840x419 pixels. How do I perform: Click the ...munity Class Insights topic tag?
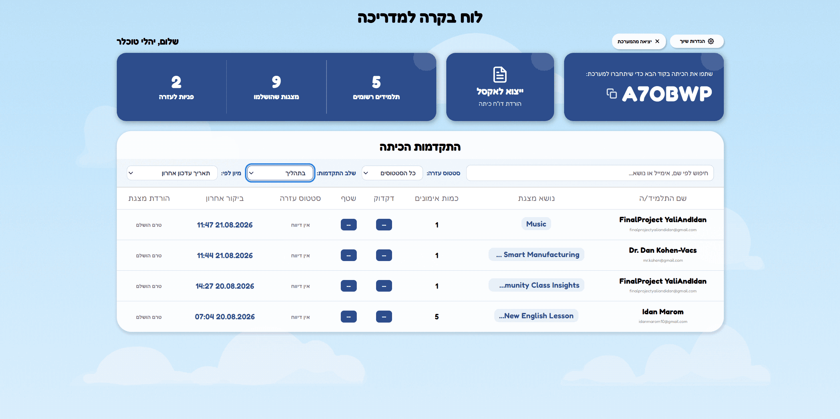(x=536, y=285)
